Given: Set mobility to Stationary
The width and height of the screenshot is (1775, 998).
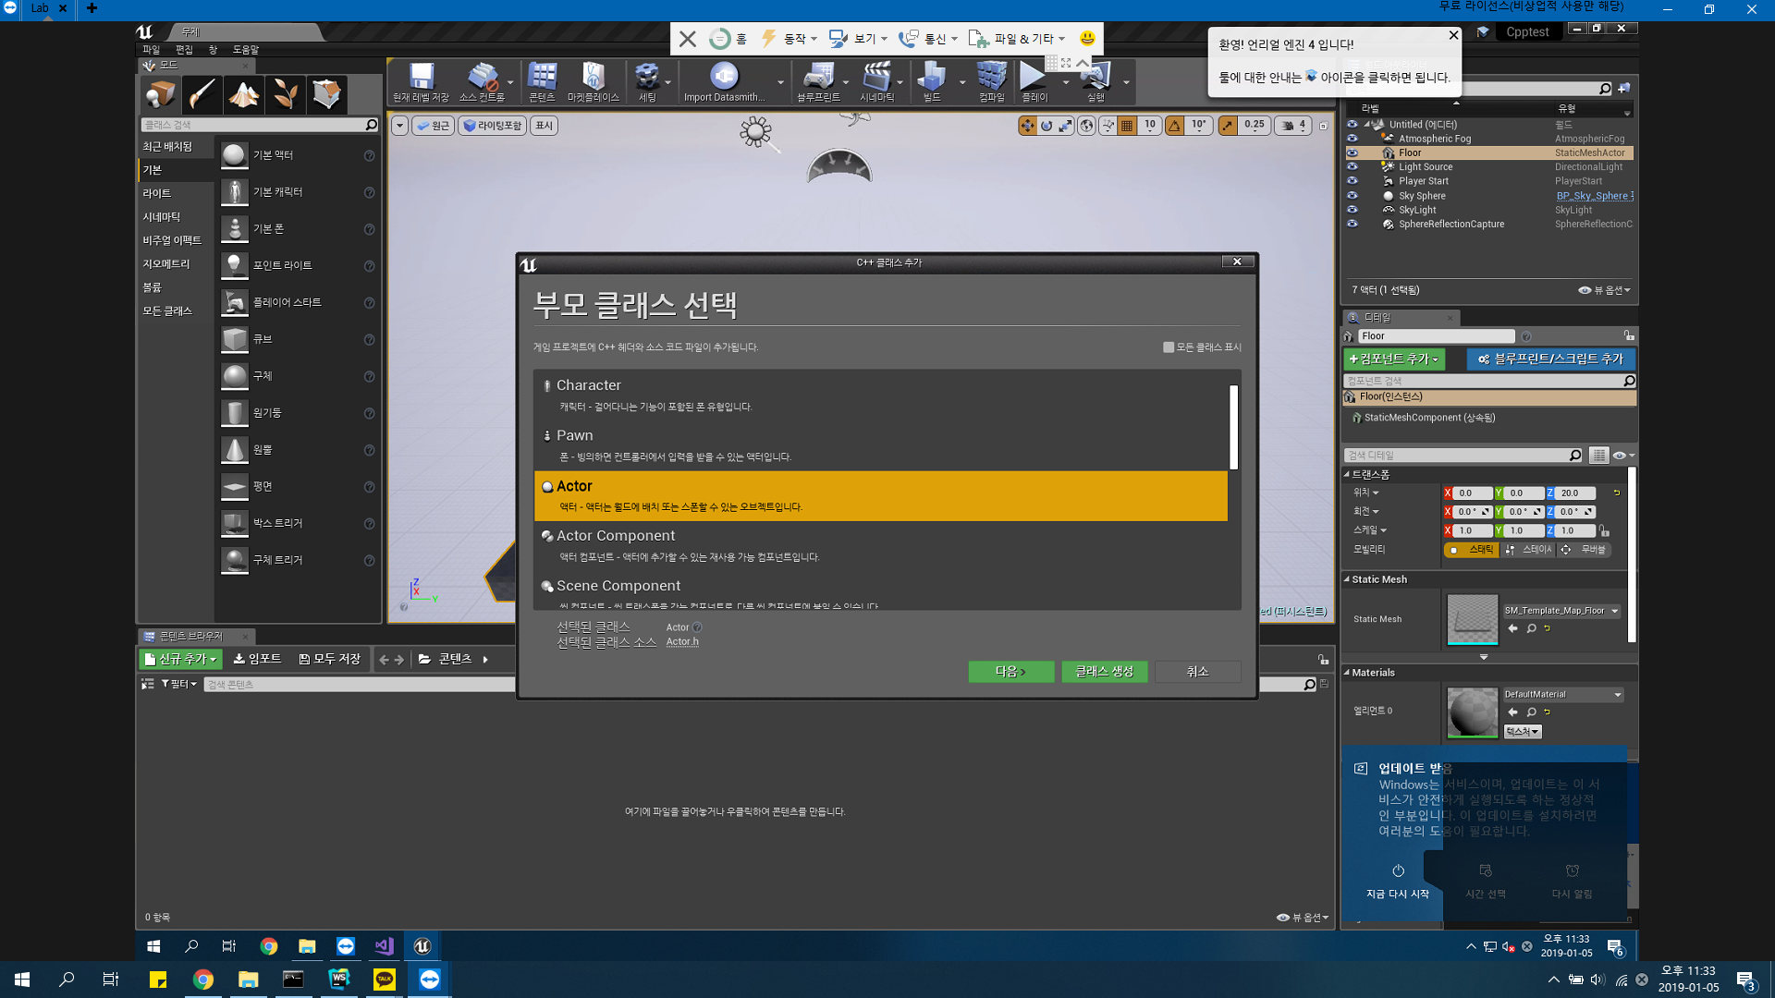Looking at the screenshot, I should pyautogui.click(x=1529, y=550).
